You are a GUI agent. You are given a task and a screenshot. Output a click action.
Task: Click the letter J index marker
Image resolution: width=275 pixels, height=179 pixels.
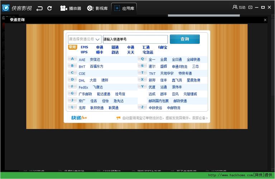pos(72,100)
